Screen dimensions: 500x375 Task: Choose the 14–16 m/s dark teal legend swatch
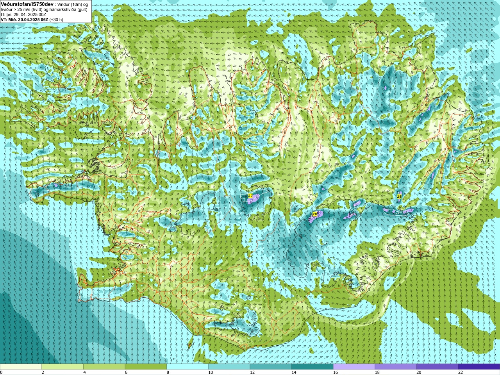[x=312, y=367]
